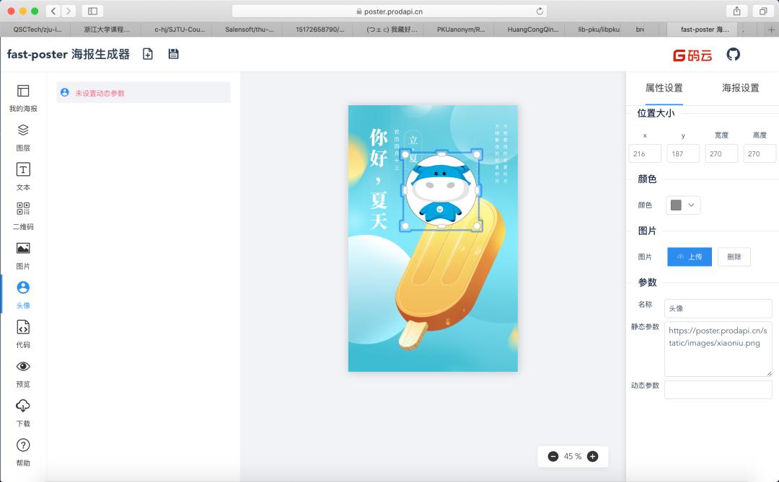Select the 文本 text tool

23,177
